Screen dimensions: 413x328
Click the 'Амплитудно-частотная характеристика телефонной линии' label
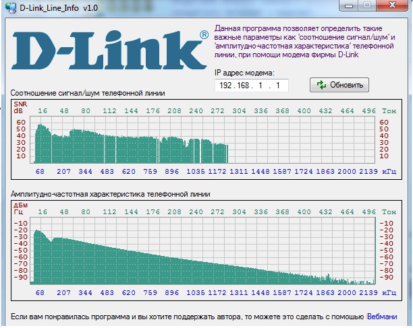111,194
